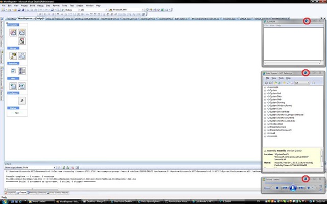Screen dimensions: 327x204
Task: Click the open folder icon in Reflector toolbar
Action: point(275,83)
